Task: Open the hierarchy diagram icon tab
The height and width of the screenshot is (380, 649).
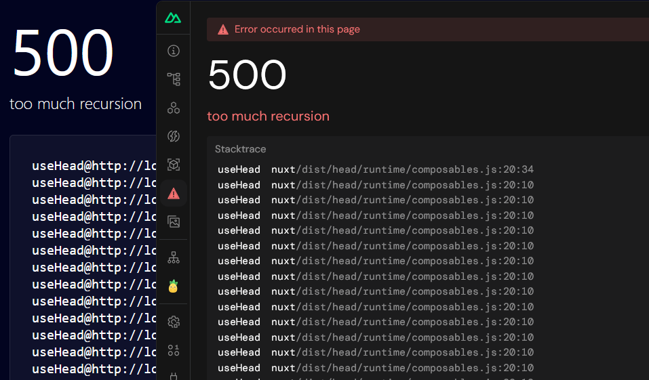Action: 174,257
